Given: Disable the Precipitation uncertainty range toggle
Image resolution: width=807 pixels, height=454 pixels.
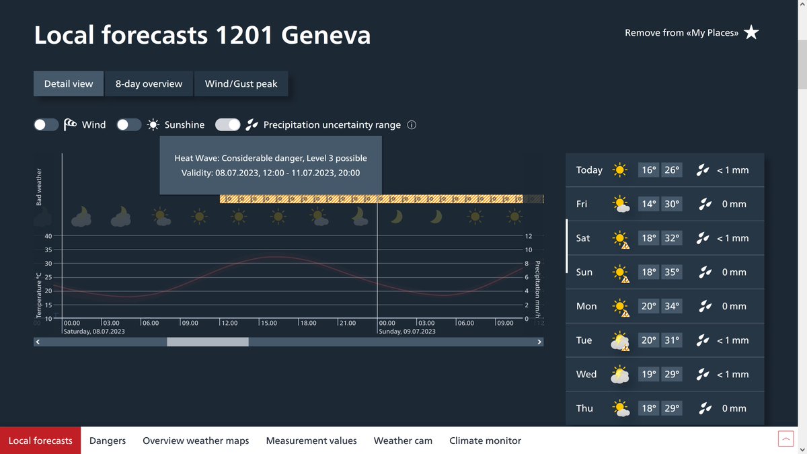Looking at the screenshot, I should (228, 124).
